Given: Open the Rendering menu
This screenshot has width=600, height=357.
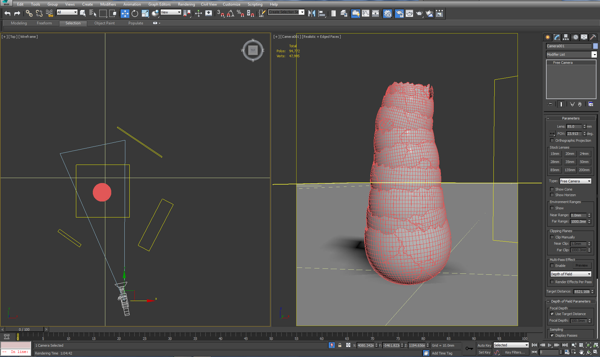Looking at the screenshot, I should 186,4.
